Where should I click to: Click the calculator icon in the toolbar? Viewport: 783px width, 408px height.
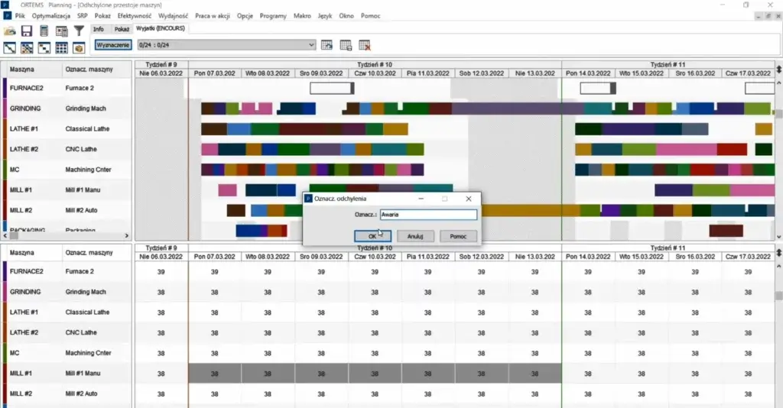point(44,31)
